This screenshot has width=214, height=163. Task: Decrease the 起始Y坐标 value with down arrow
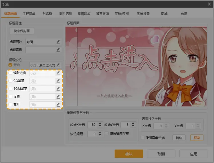(x=132, y=126)
